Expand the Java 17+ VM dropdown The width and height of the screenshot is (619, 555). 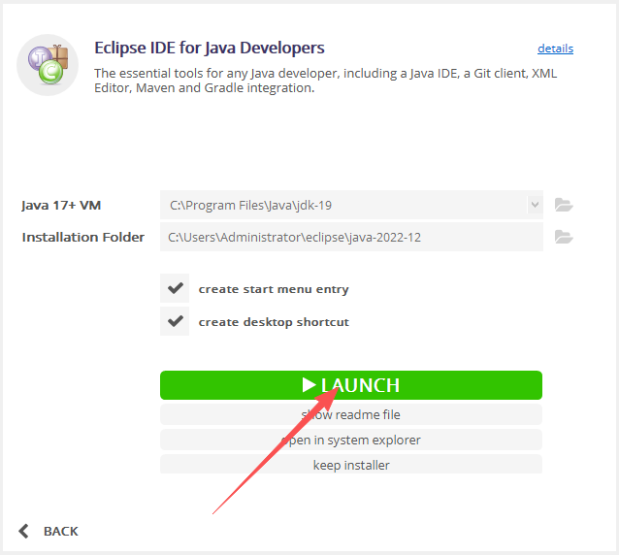(535, 205)
